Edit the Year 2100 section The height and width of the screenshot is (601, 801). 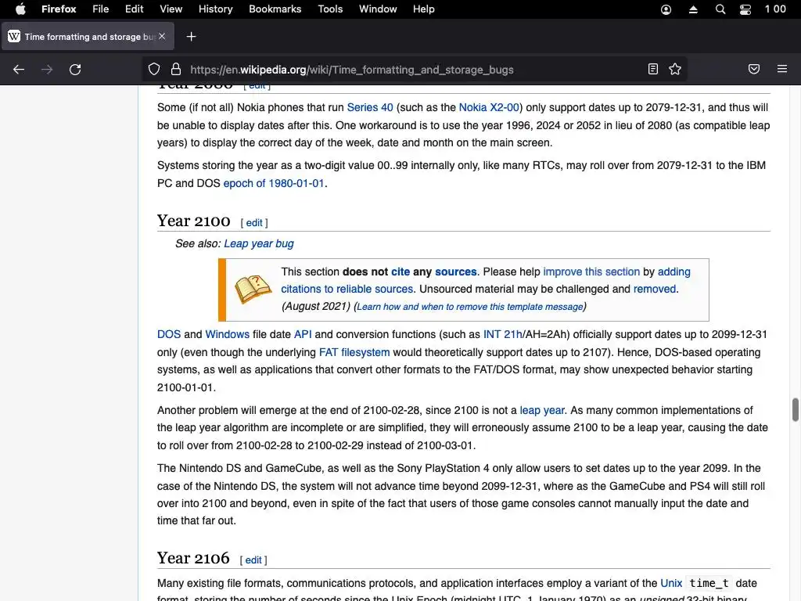[254, 223]
